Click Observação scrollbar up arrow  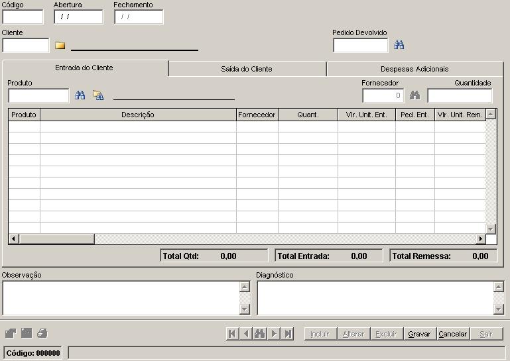pyautogui.click(x=245, y=287)
